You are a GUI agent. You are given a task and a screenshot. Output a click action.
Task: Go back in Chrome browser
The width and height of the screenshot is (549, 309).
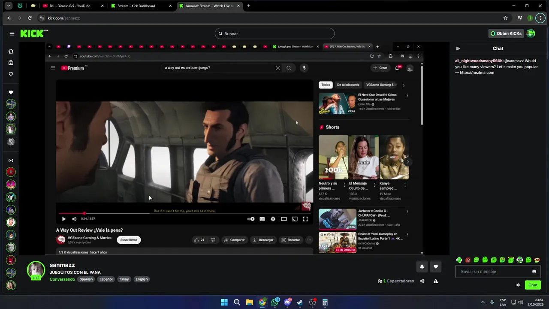(9, 18)
